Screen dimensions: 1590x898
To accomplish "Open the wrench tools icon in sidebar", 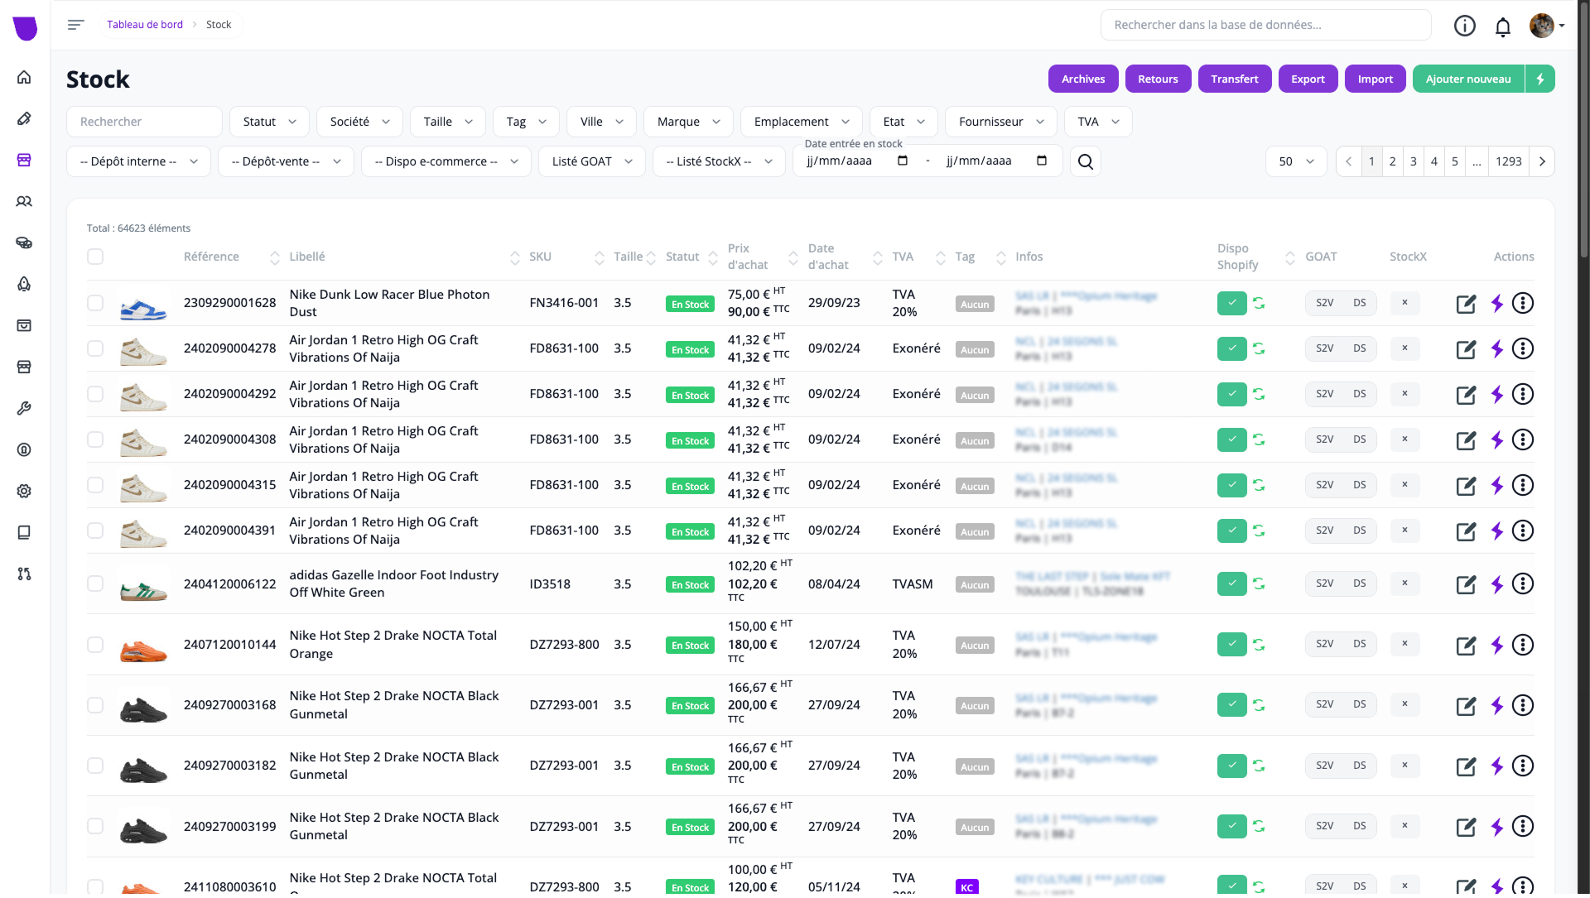I will tap(24, 408).
